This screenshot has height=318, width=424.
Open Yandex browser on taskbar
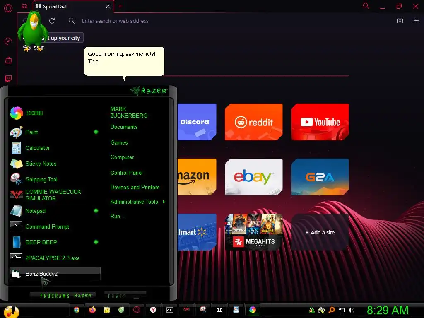pyautogui.click(x=153, y=310)
